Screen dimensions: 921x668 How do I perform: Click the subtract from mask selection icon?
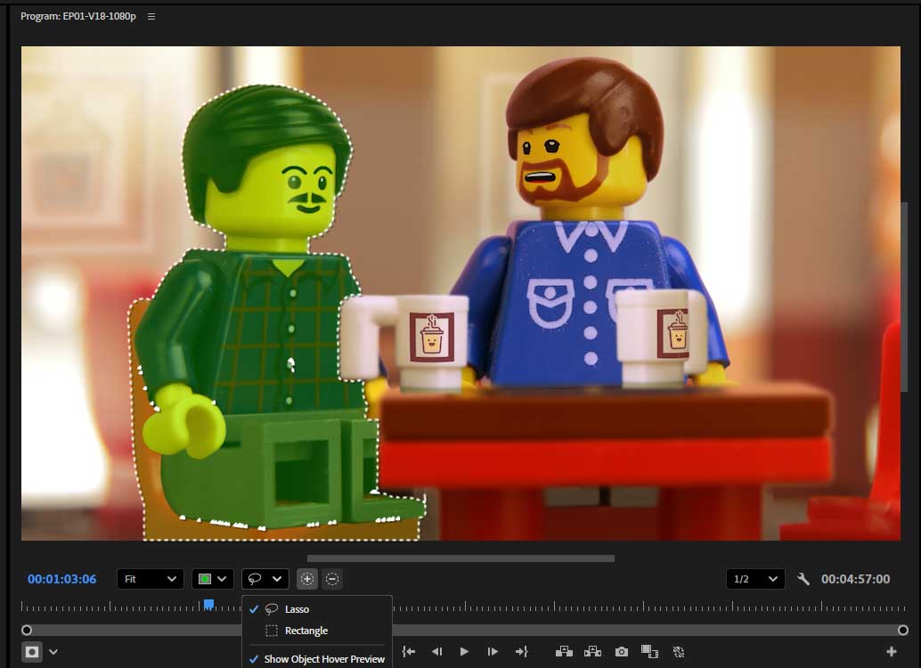click(x=332, y=579)
